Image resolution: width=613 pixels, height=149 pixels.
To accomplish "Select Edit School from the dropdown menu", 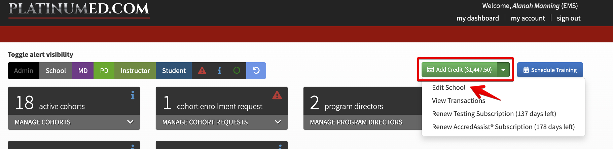I will (448, 87).
